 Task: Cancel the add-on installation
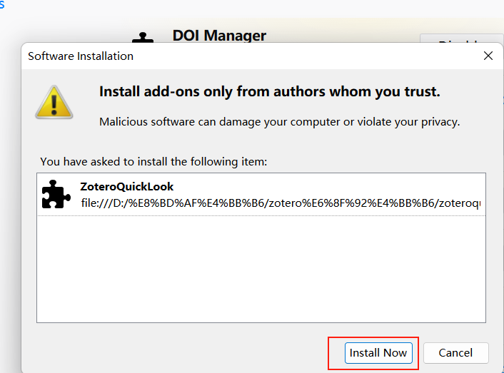[455, 353]
